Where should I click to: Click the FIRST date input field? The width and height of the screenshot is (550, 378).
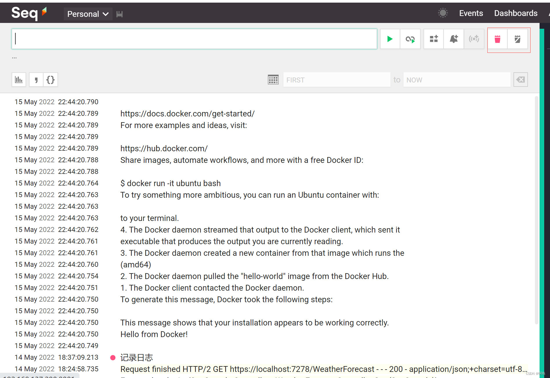pos(337,80)
